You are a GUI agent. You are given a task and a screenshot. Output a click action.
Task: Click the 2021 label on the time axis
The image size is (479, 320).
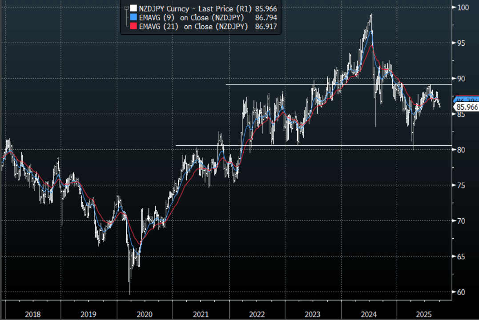201,314
